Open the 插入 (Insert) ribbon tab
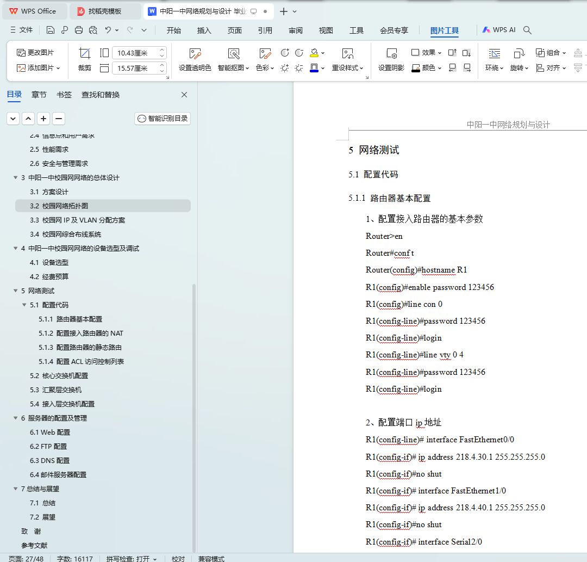The width and height of the screenshot is (587, 562). (204, 30)
